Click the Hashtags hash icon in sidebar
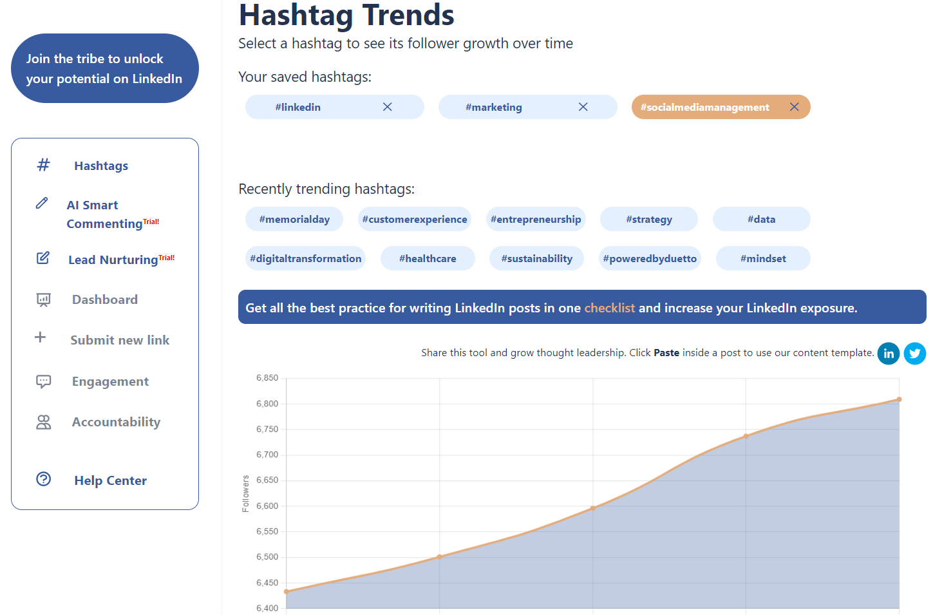Image resolution: width=933 pixels, height=615 pixels. point(43,165)
